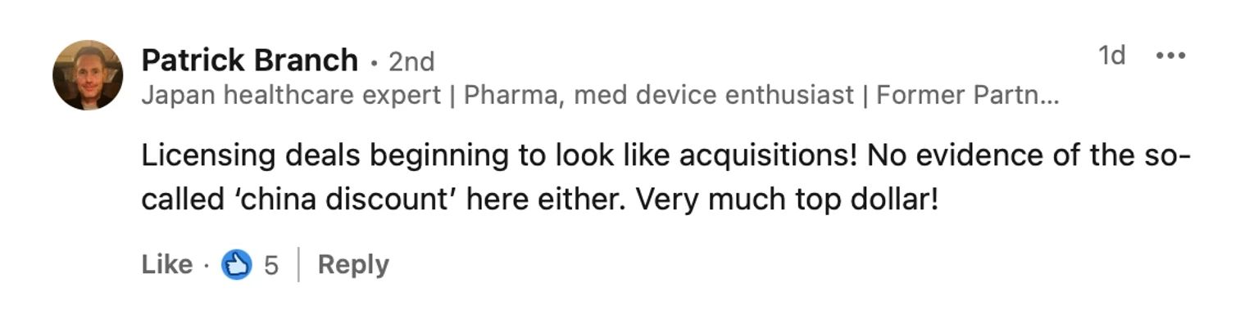Click 'Pharma, med device enthusiast' in headline
The image size is (1240, 310).
click(659, 96)
